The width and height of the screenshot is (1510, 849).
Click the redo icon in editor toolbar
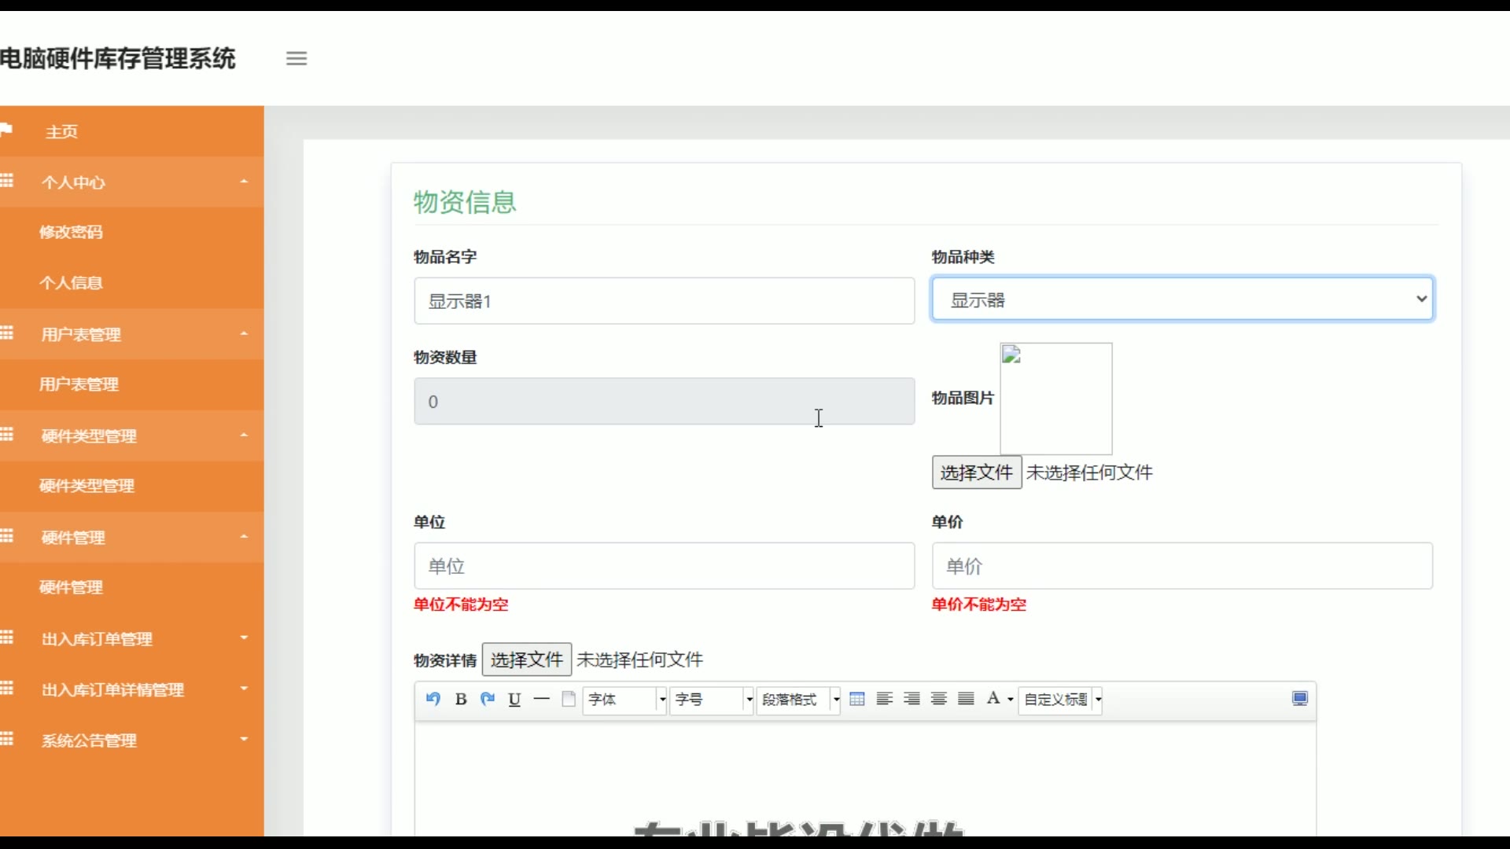tap(488, 699)
